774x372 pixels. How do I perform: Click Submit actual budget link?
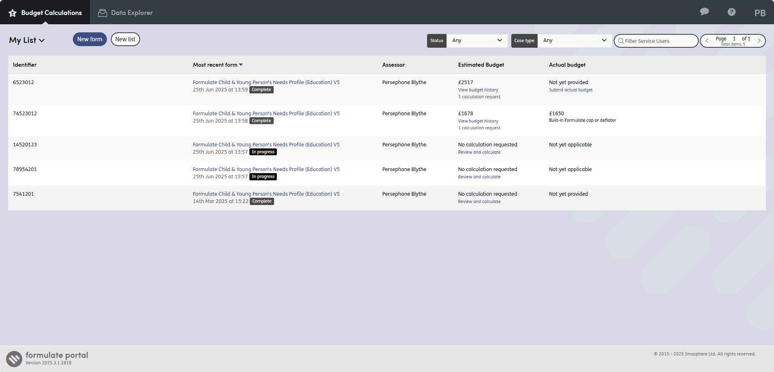[571, 90]
